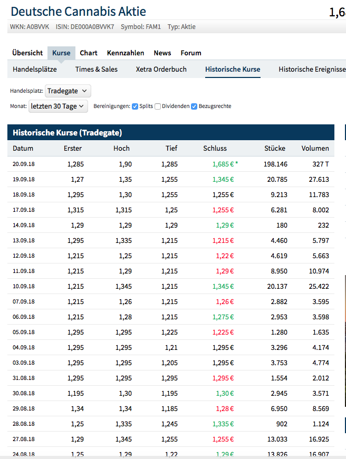Click the Volumen column header
Screen dimensions: 346x459
click(x=315, y=149)
